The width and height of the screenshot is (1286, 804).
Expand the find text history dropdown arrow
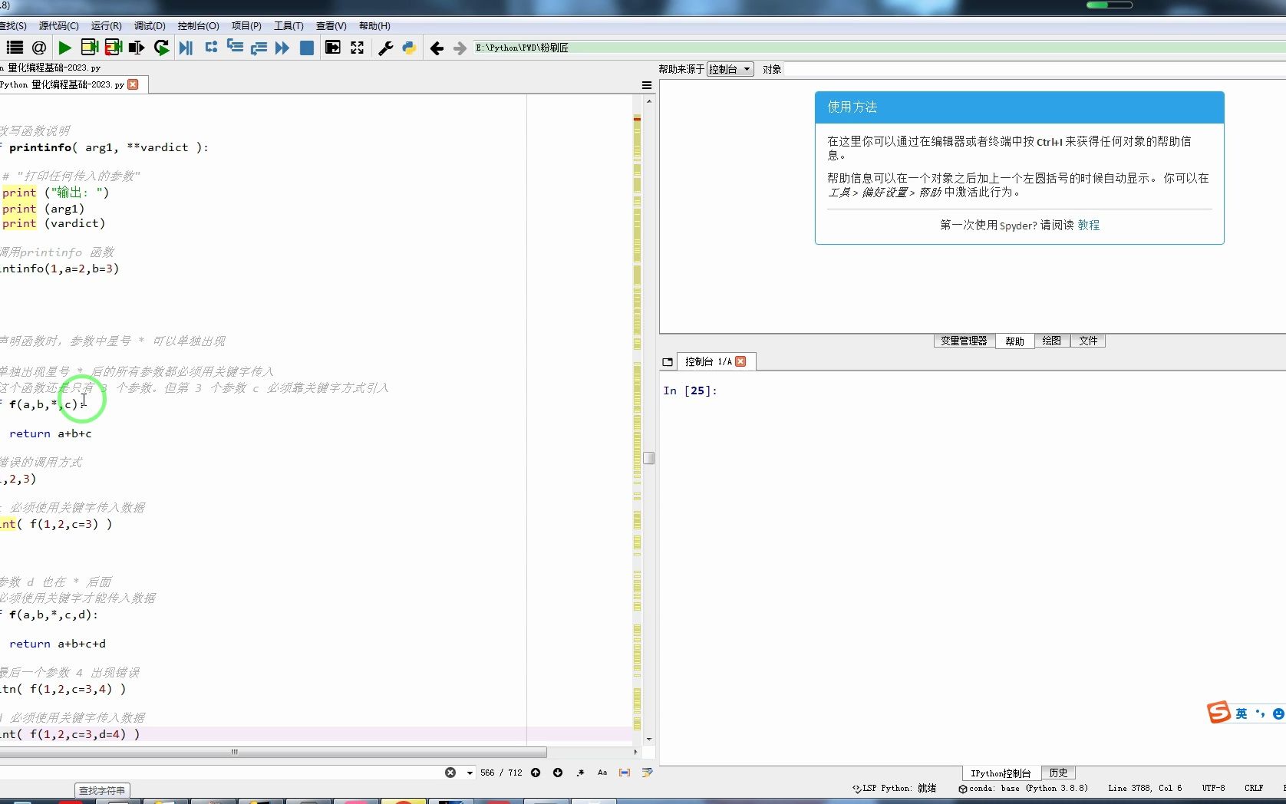tap(470, 773)
